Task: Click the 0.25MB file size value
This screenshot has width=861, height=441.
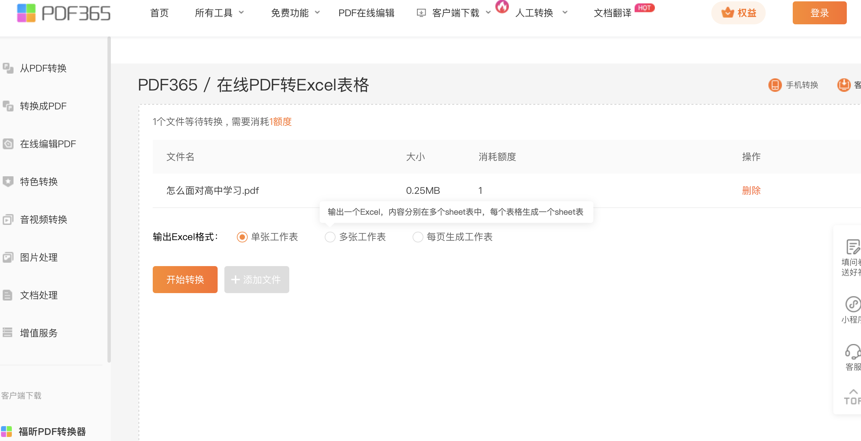Action: 423,190
